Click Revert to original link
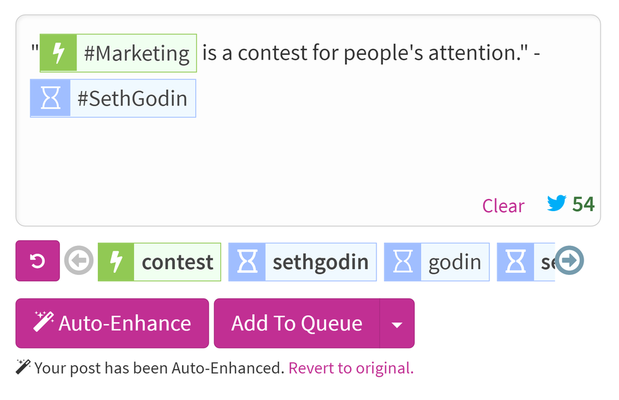Image resolution: width=619 pixels, height=400 pixels. coord(351,368)
